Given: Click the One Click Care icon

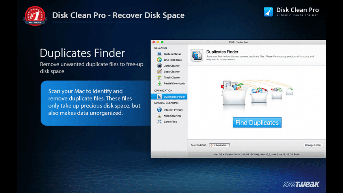Looking at the screenshot, I should click(x=159, y=59).
